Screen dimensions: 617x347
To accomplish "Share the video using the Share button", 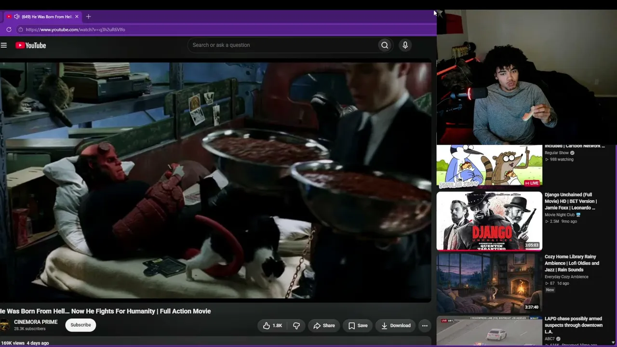I will pos(324,326).
